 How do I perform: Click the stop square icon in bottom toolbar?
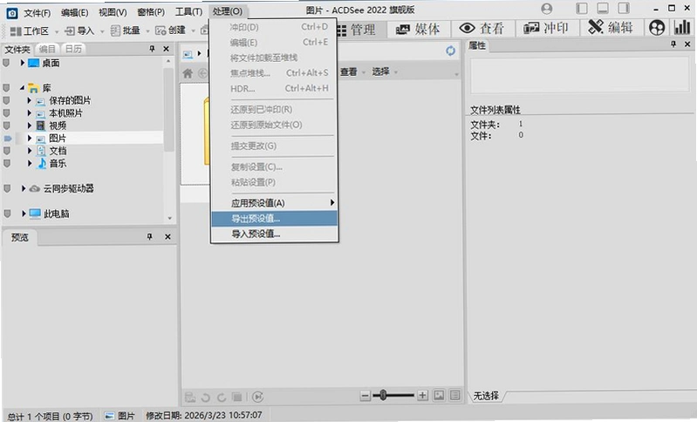(x=237, y=397)
